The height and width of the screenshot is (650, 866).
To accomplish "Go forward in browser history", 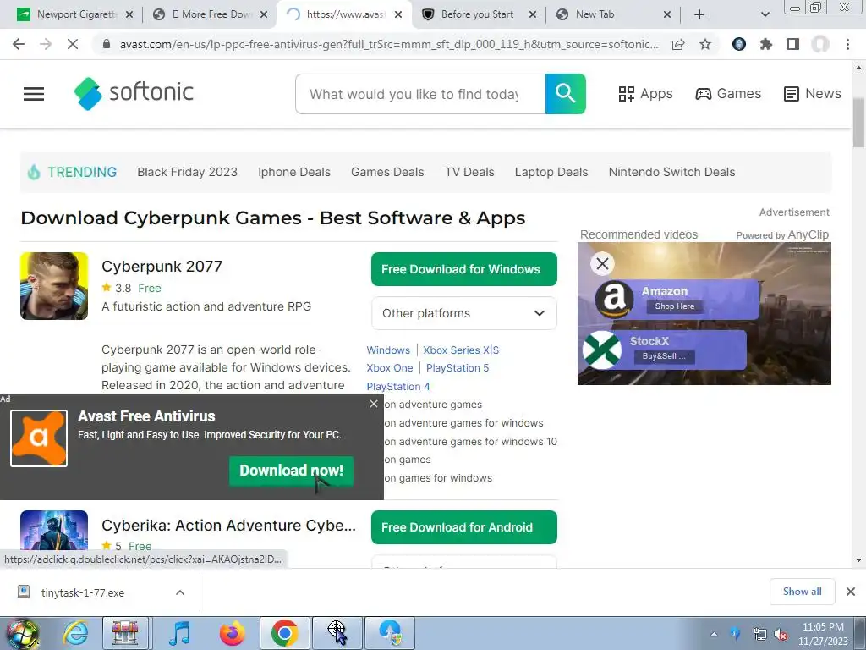I will [x=46, y=44].
